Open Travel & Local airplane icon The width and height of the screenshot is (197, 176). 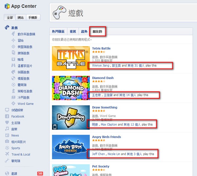point(7,154)
